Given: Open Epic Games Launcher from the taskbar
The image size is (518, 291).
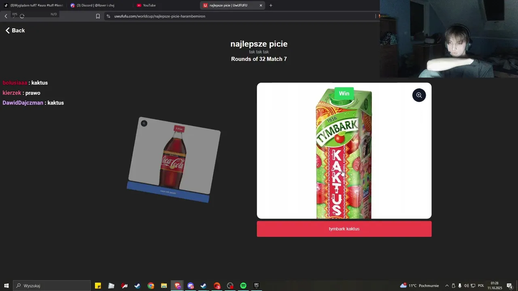Looking at the screenshot, I should click(257, 286).
